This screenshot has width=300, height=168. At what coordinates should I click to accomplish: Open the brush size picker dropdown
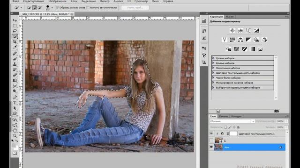point(52,8)
